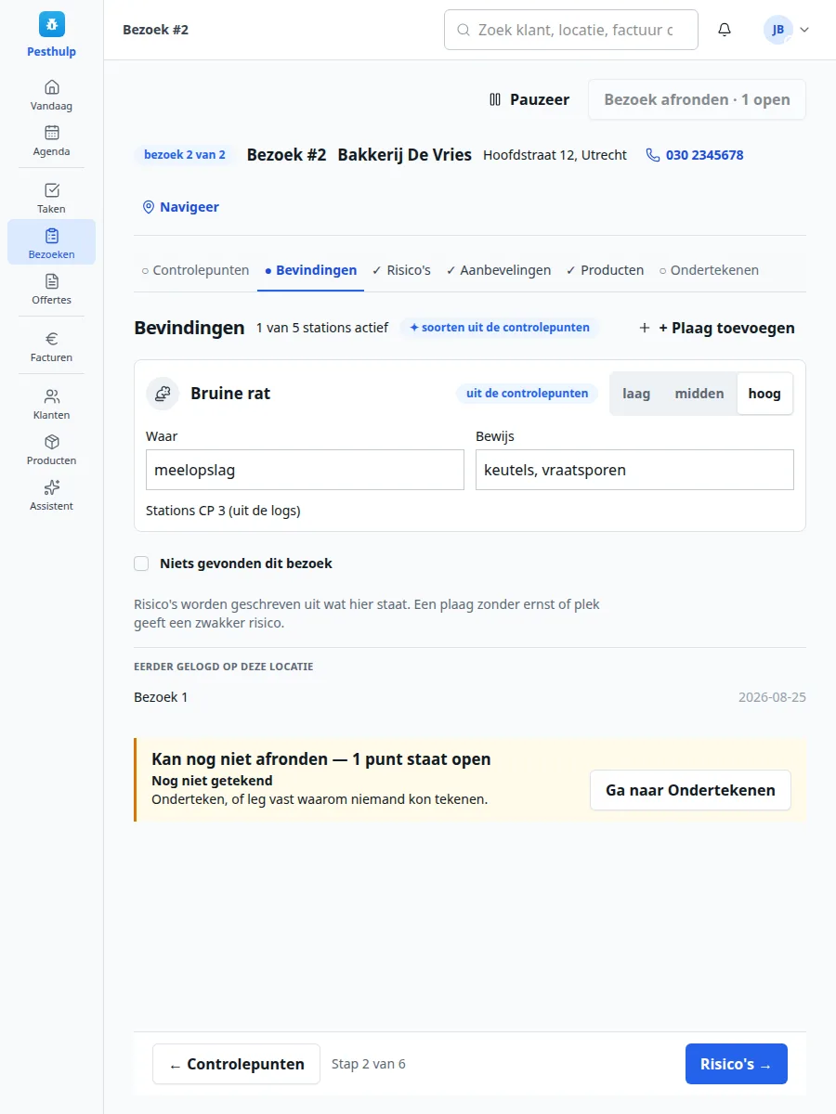Image resolution: width=836 pixels, height=1114 pixels.
Task: Go to Taken in the sidebar
Action: 52,198
